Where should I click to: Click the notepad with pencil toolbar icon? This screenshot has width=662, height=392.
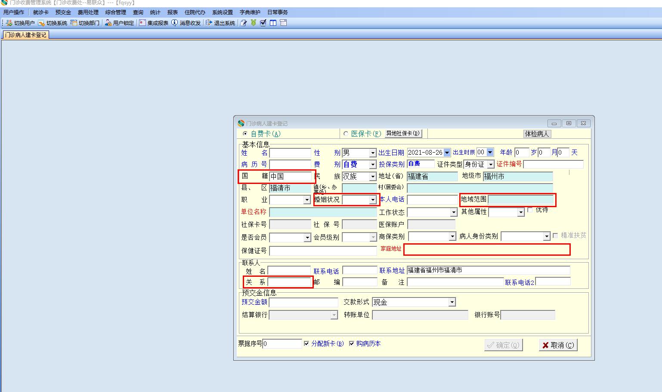[244, 23]
